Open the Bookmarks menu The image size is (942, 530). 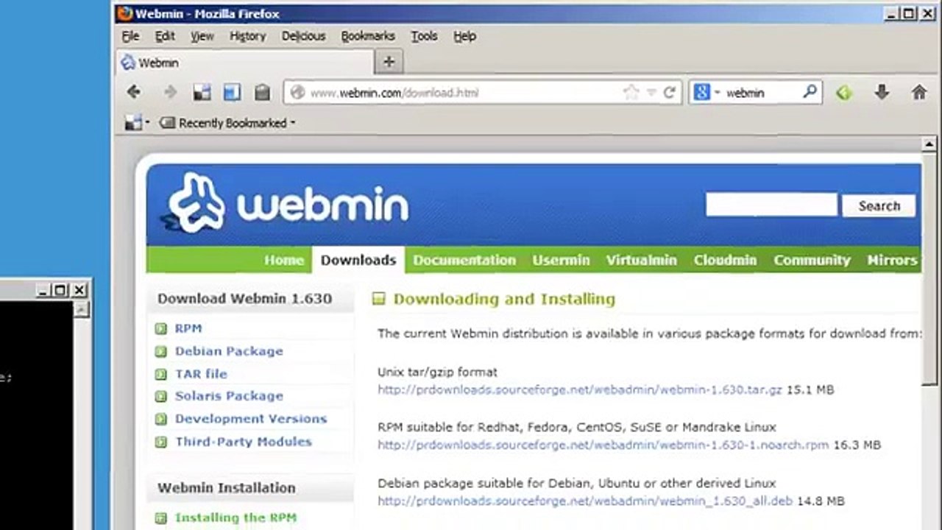(368, 36)
